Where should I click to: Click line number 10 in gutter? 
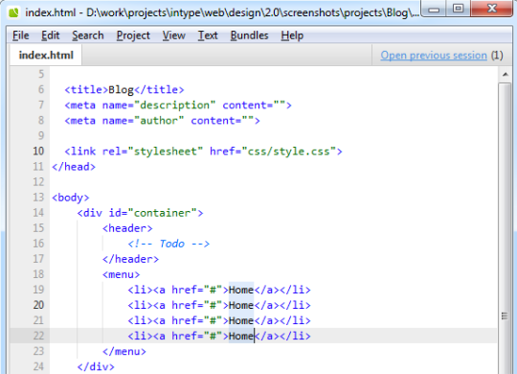(38, 151)
